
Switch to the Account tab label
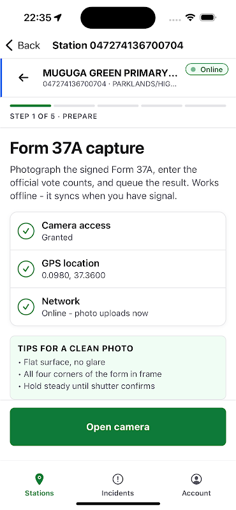pos(196,493)
